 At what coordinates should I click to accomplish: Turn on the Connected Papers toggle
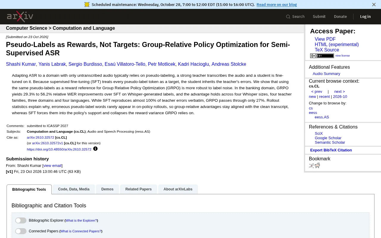point(21,231)
